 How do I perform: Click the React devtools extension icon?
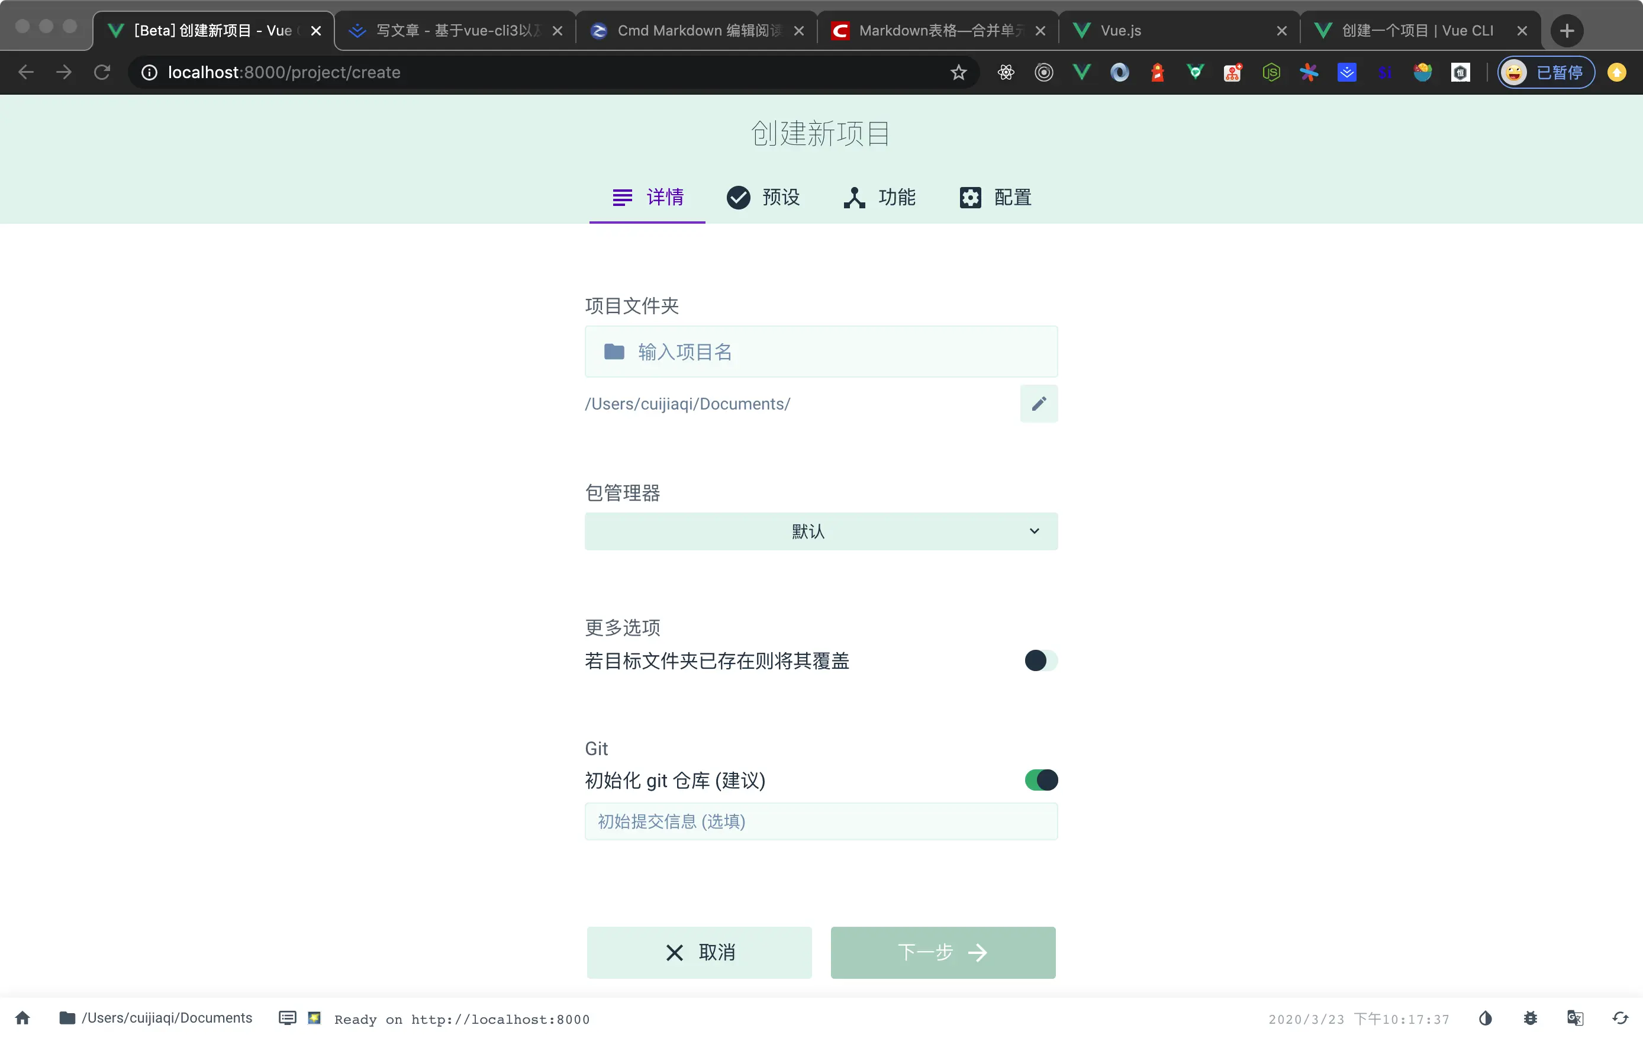pyautogui.click(x=1005, y=72)
